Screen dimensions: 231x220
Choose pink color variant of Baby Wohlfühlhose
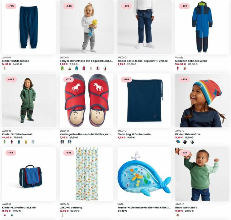[84, 68]
